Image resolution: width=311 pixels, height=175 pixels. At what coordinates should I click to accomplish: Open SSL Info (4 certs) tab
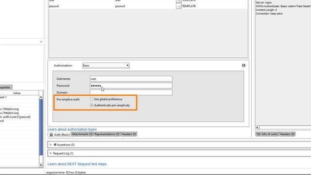(267, 134)
